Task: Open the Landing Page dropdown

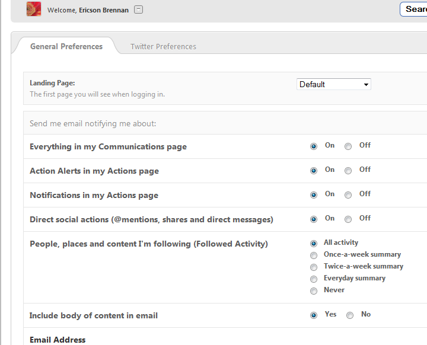Action: pos(333,84)
